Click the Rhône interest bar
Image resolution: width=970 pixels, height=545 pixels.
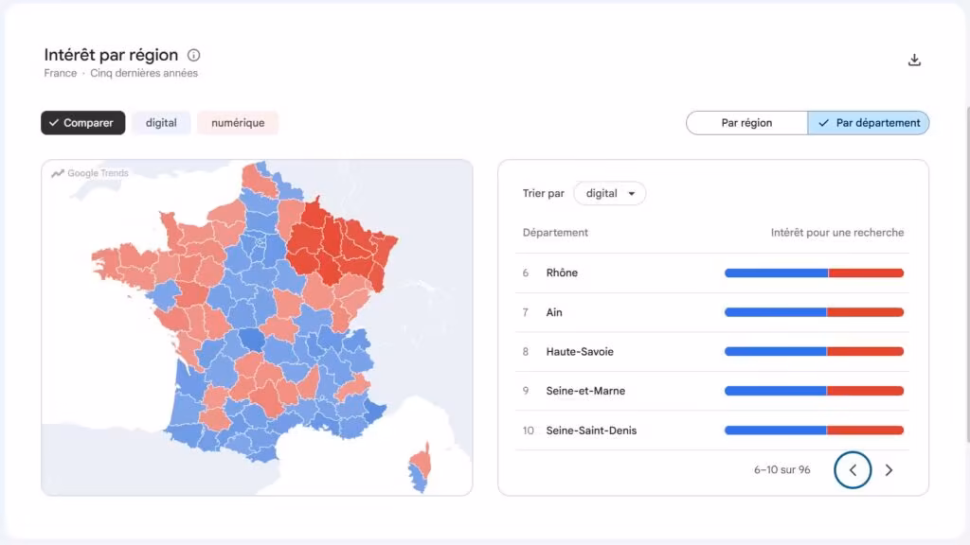[814, 273]
